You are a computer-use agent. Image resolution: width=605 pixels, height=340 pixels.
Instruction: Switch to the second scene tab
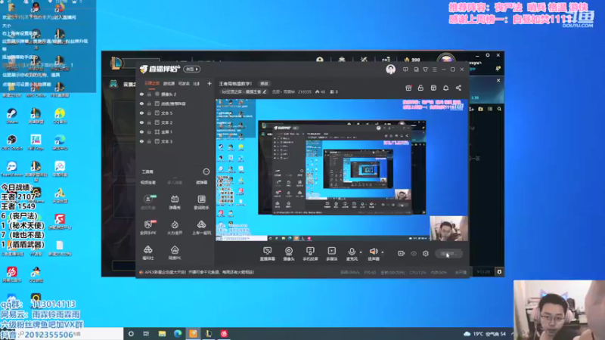click(169, 84)
